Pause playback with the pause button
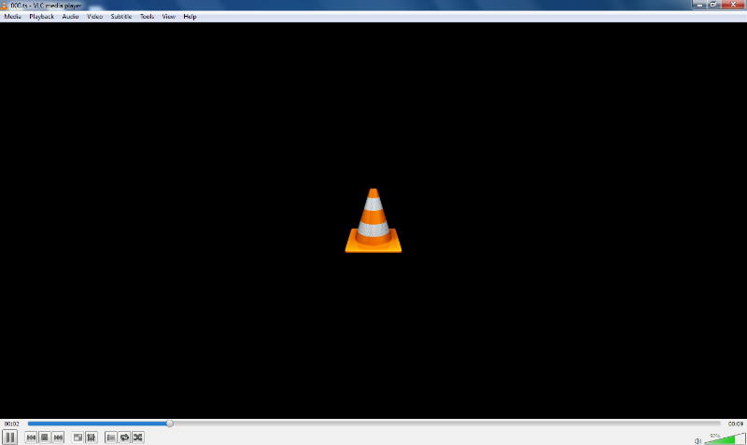Image resolution: width=747 pixels, height=445 pixels. click(9, 437)
